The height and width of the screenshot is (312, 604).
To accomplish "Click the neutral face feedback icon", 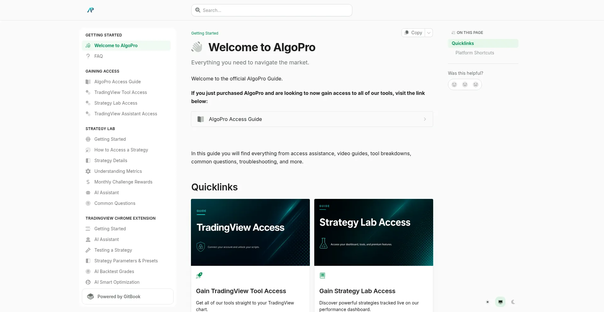I will (465, 85).
